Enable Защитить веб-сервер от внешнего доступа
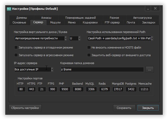The height and width of the screenshot is (120, 168). pos(89,55)
